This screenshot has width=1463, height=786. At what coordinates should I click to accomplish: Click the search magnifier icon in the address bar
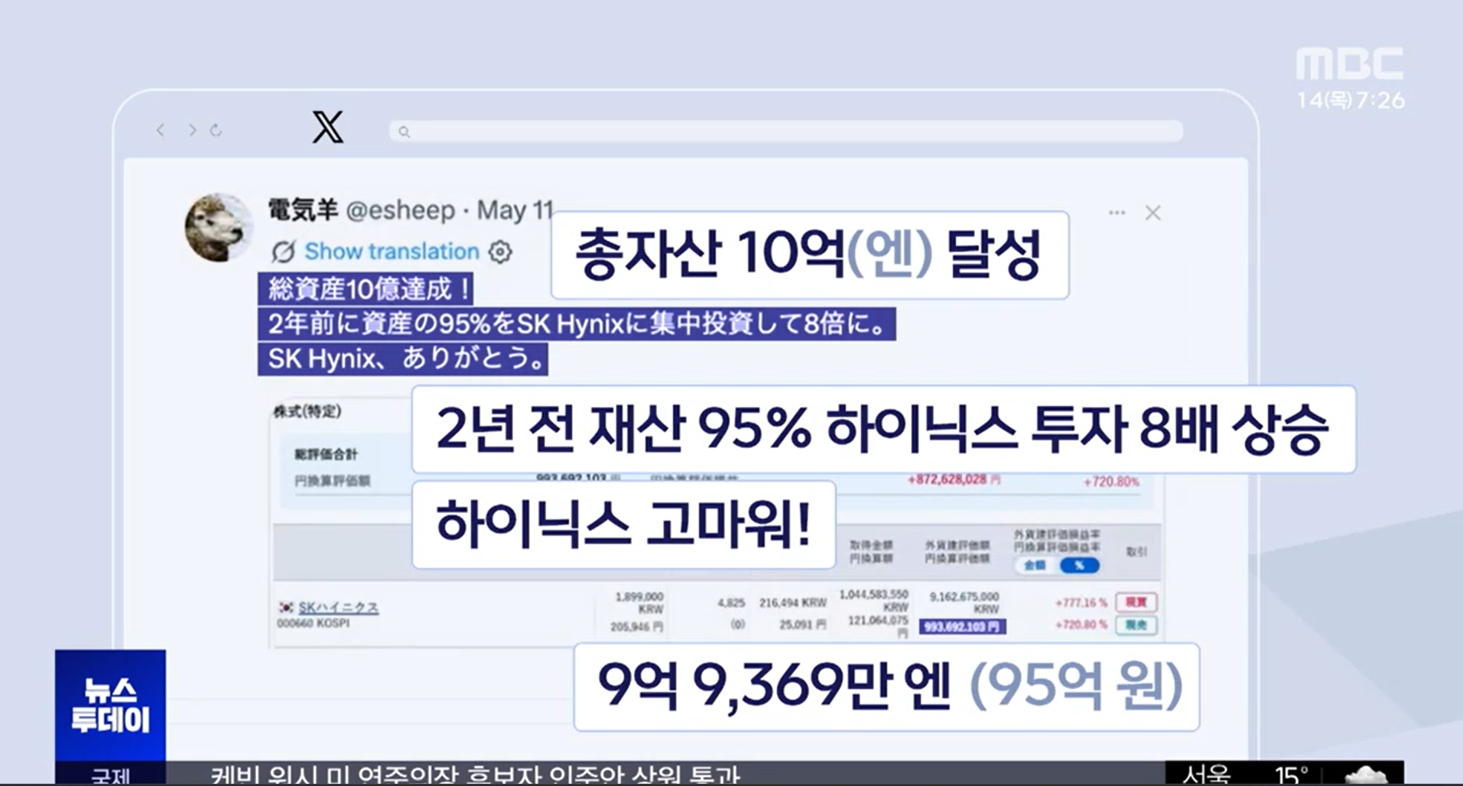405,132
